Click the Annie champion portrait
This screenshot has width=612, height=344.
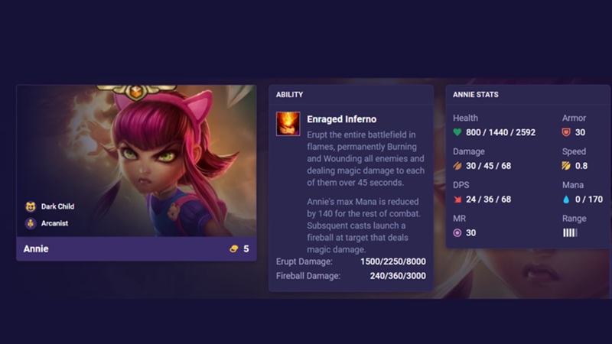(x=137, y=161)
